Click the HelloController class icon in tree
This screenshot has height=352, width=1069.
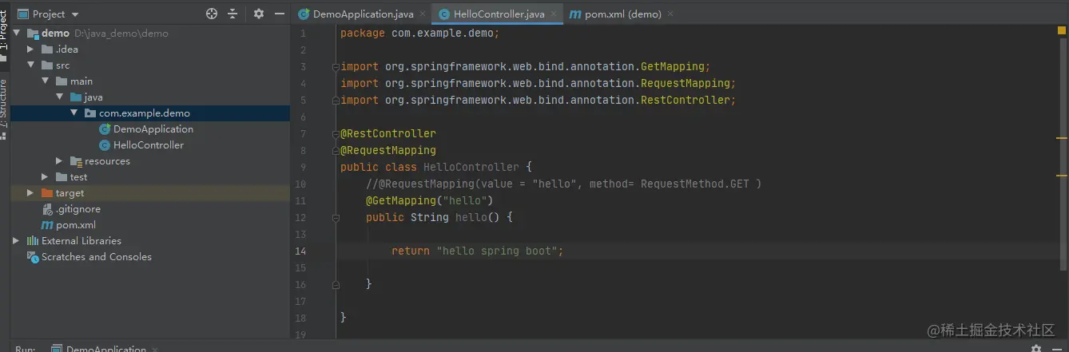[105, 144]
